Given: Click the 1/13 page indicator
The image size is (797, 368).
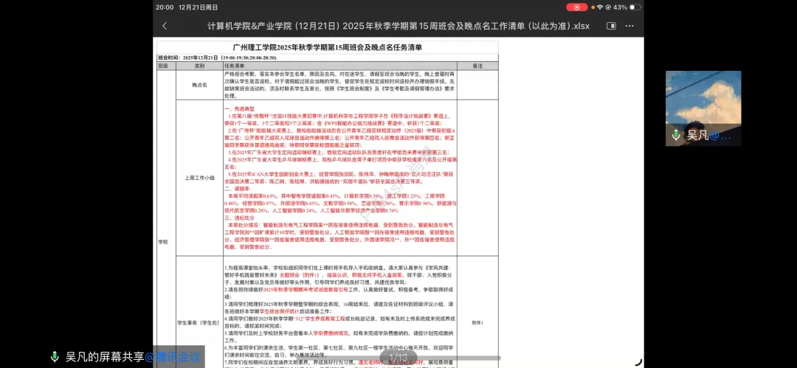Looking at the screenshot, I should 398,358.
